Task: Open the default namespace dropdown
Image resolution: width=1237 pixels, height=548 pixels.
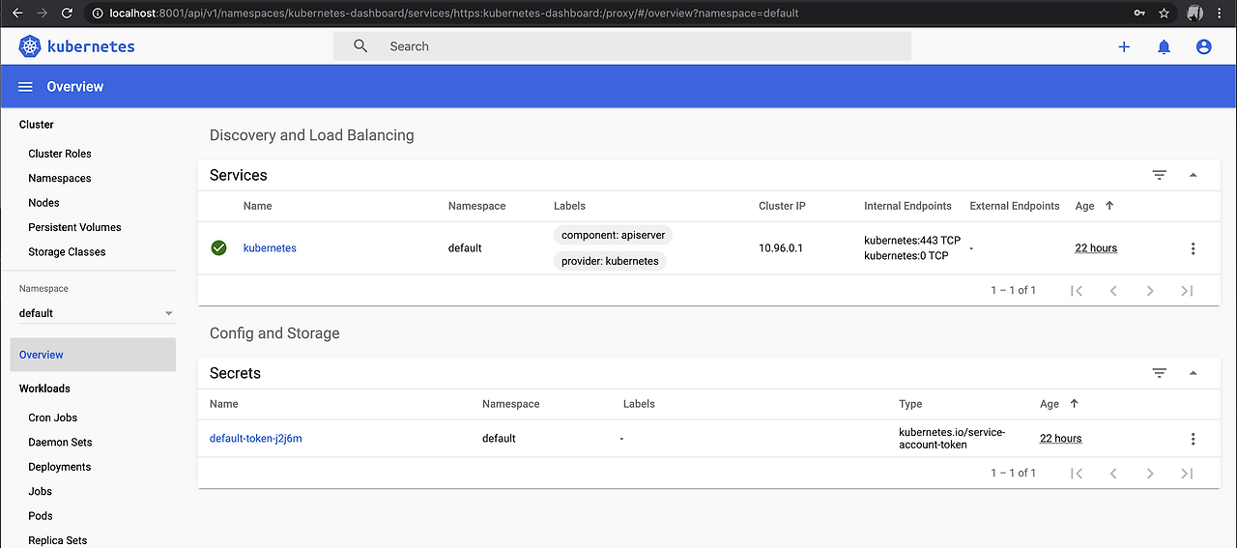Action: [97, 313]
